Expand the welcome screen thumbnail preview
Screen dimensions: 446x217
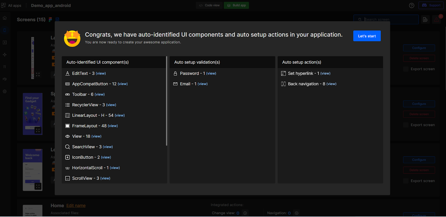tap(38, 186)
